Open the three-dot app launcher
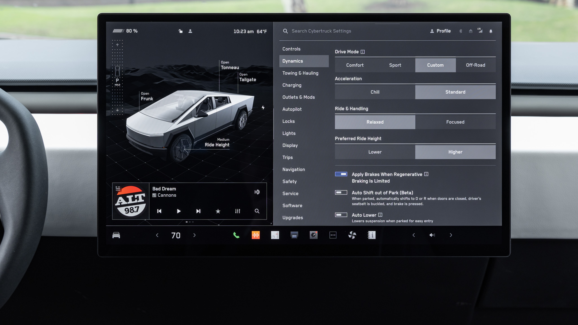The height and width of the screenshot is (325, 578). click(x=333, y=235)
